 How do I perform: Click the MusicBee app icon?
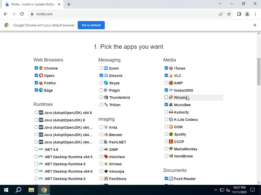171,105
